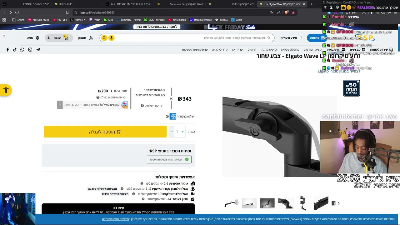The width and height of the screenshot is (400, 225).
Task: Open the Brave shields lion icon
Action: [286, 12]
